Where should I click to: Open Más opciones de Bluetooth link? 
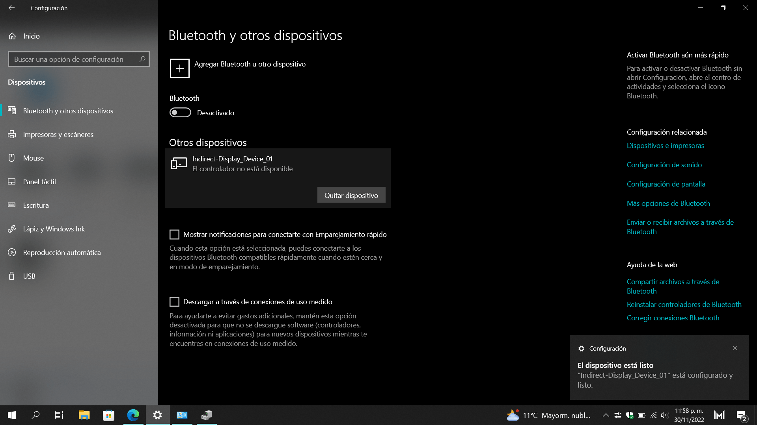coord(668,203)
